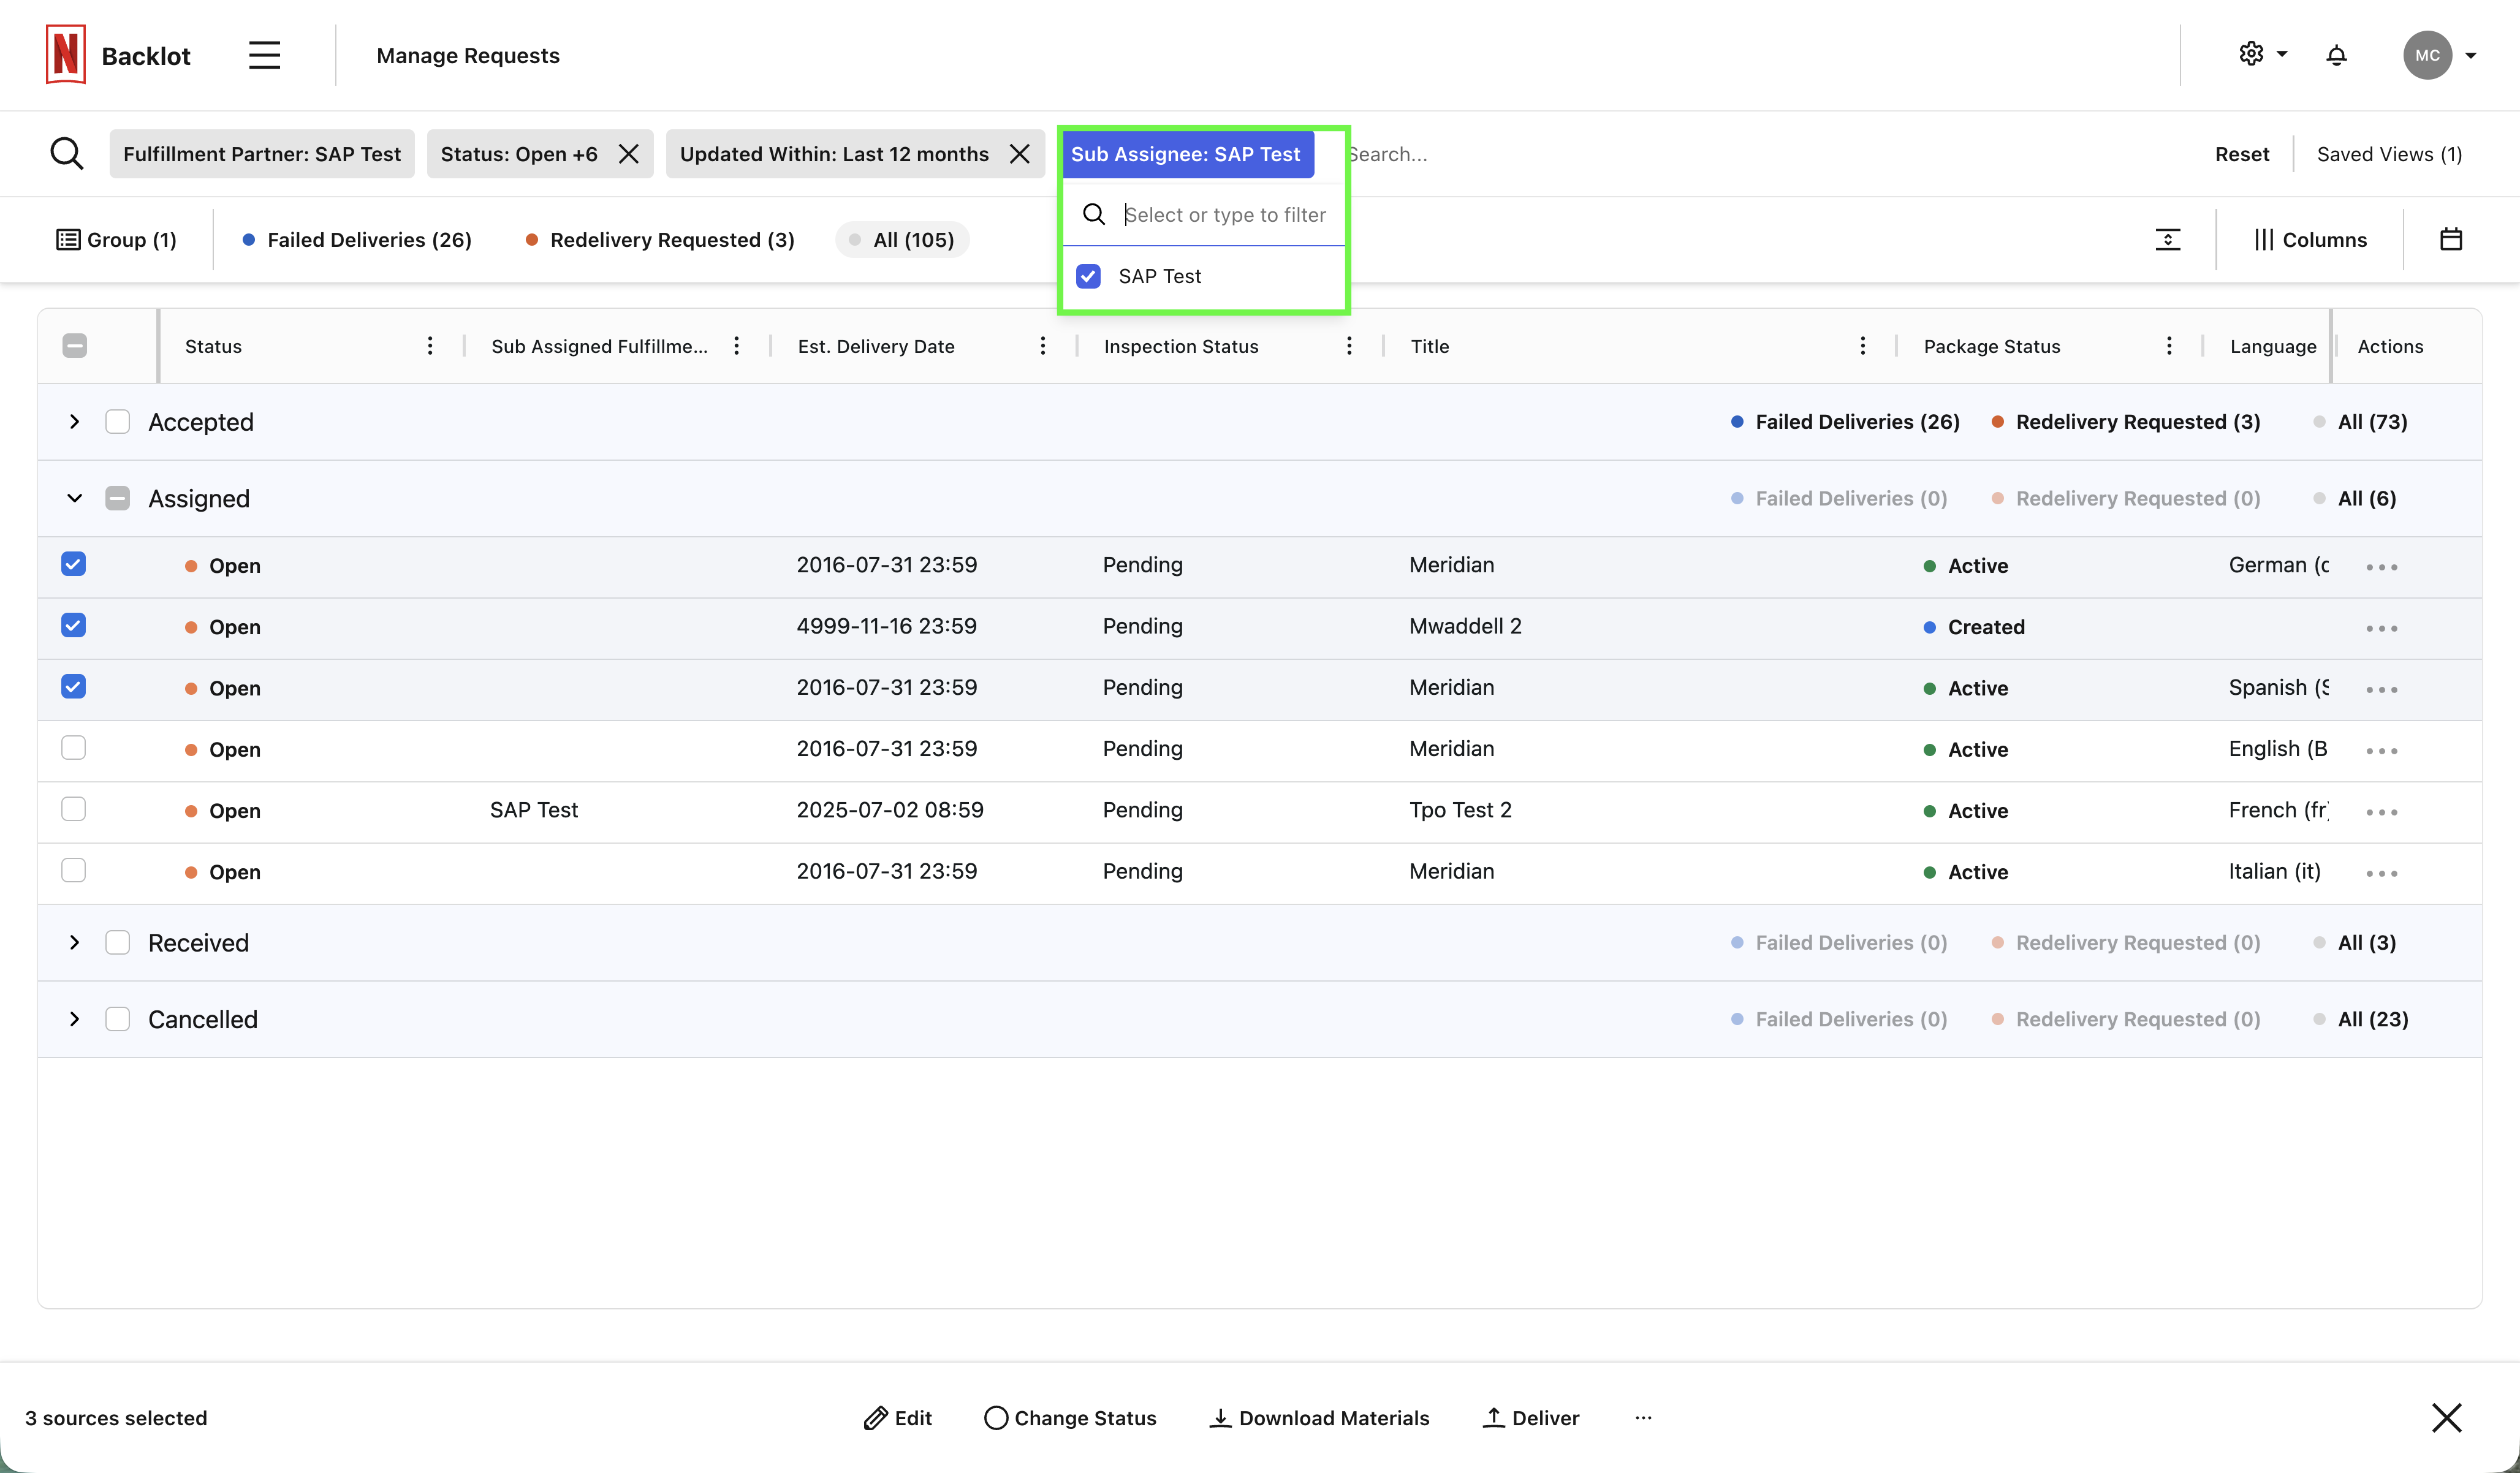Screen dimensions: 2520x1473
Task: Remove the Updated Within filter chip
Action: tap(1019, 154)
